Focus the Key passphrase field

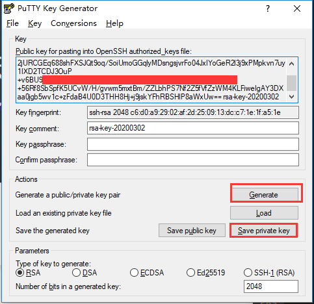193,144
